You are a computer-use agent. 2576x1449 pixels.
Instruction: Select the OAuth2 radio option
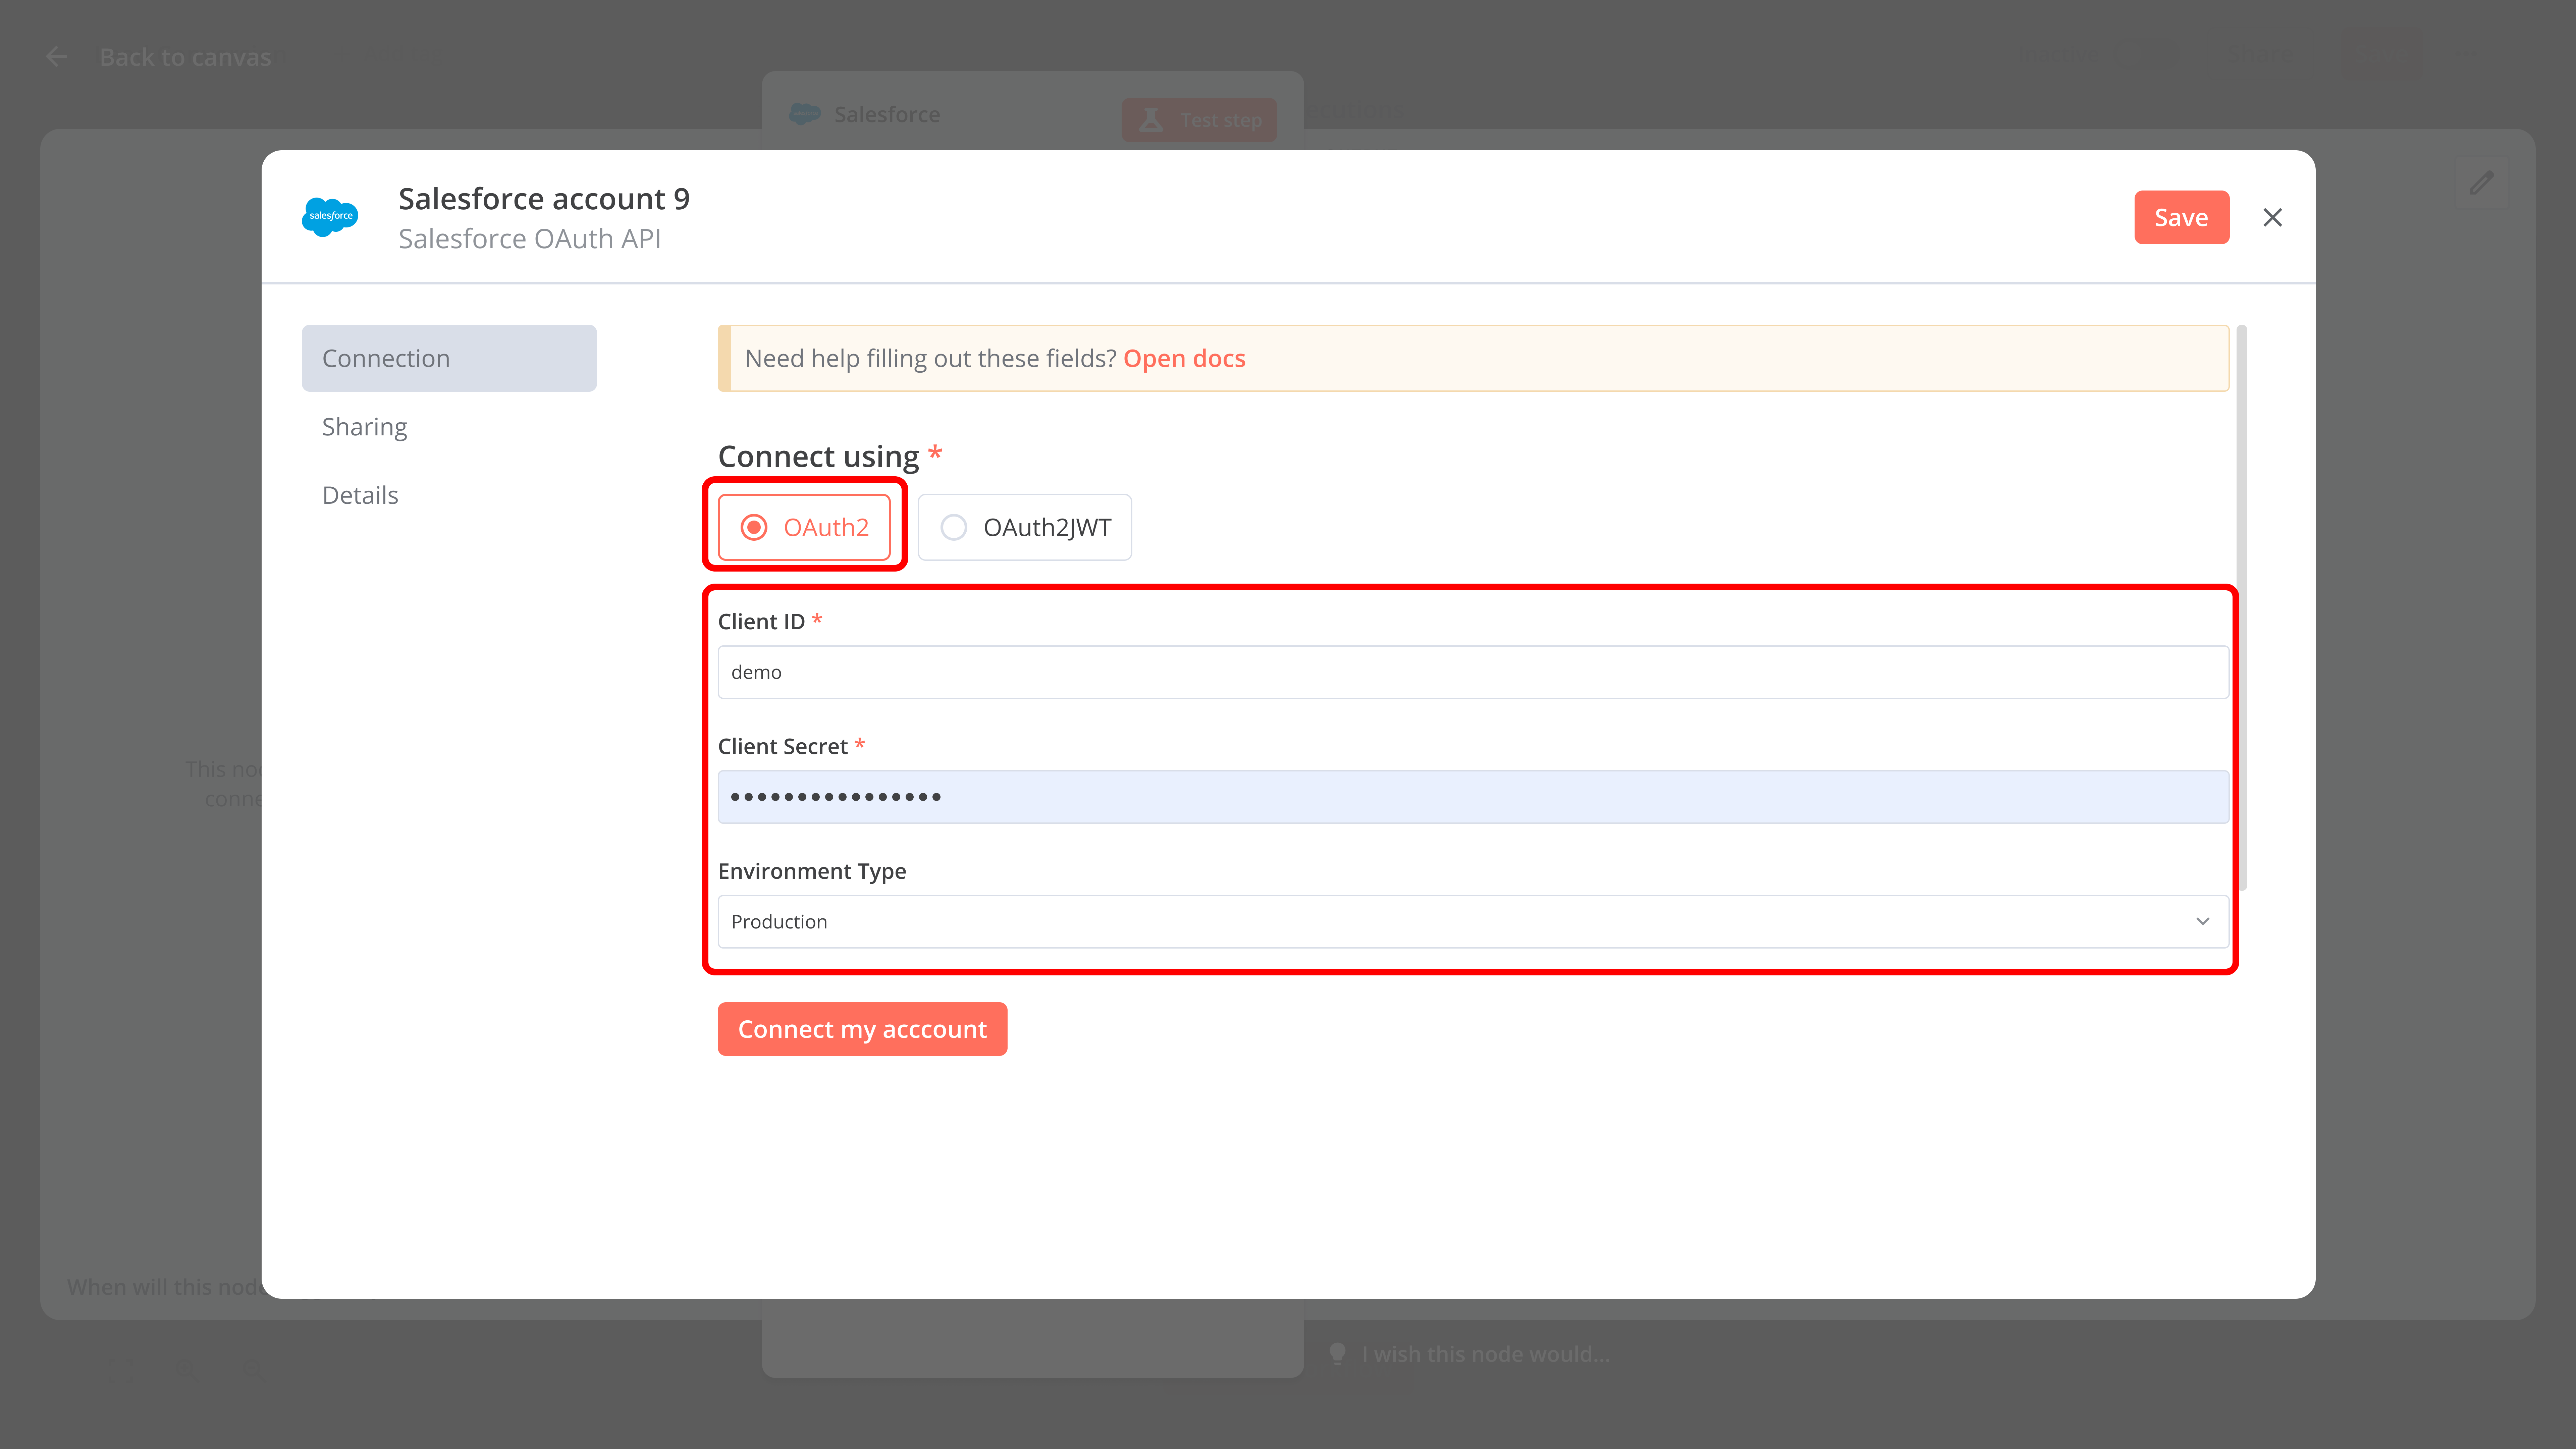804,527
